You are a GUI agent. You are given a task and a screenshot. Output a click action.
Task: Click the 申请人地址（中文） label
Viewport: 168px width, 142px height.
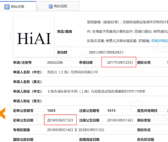(27, 91)
